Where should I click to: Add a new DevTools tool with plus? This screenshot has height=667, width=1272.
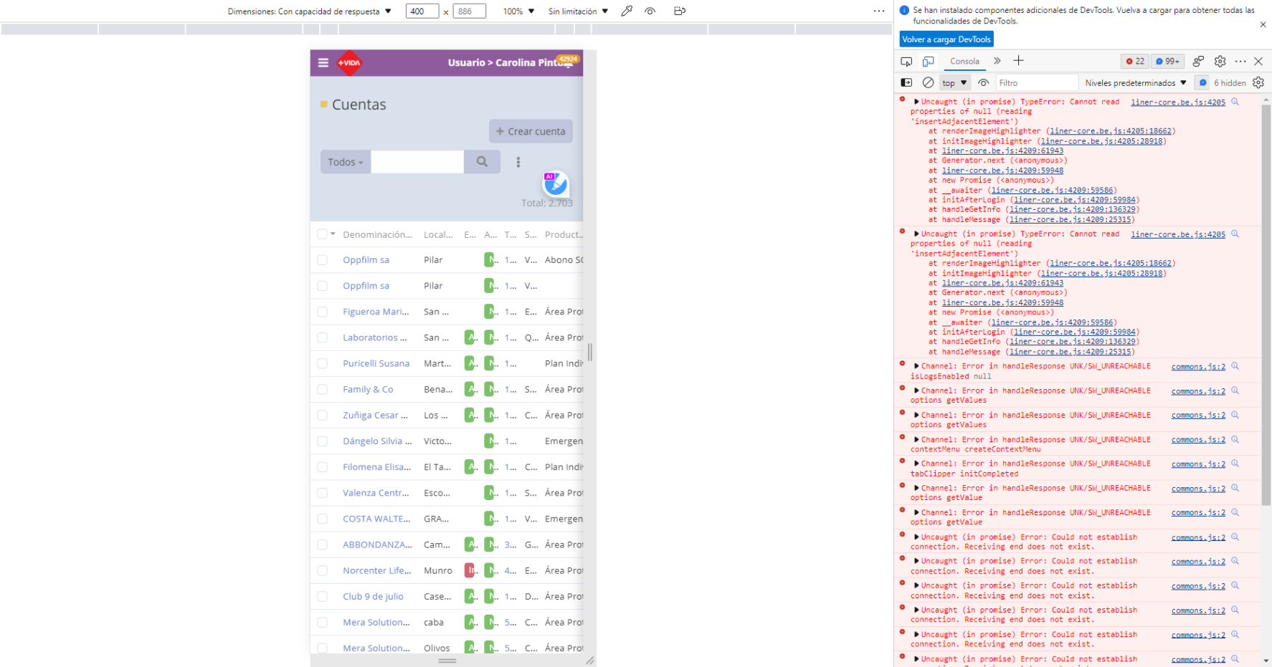[1018, 61]
